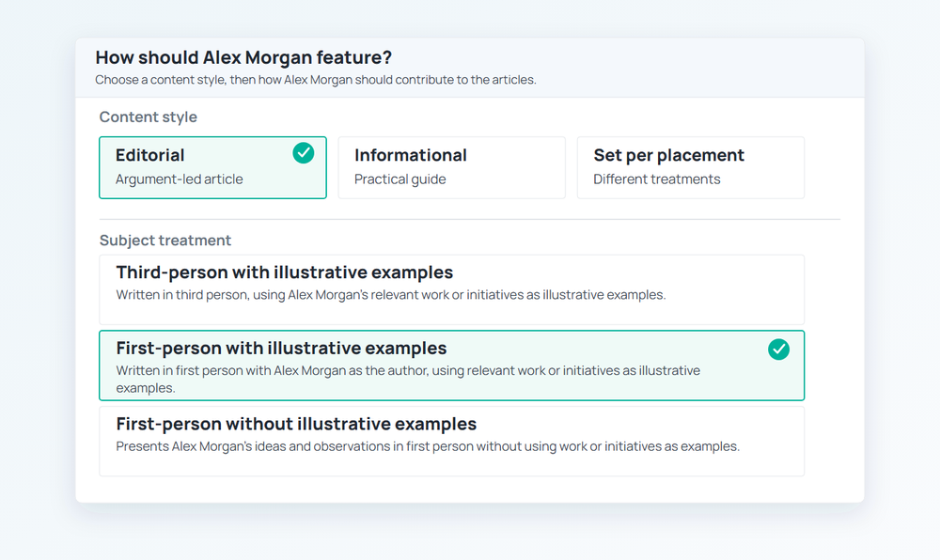Select First-person without illustrative examples
Image resolution: width=940 pixels, height=560 pixels.
click(x=451, y=442)
